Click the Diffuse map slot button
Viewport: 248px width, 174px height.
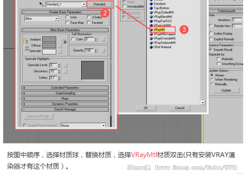[x=60, y=45]
